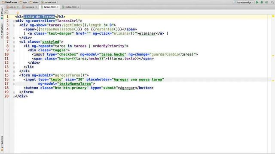The height and width of the screenshot is (154, 275).
Task: Click textoNuevaTarea on line 17
Action: coord(75,84)
